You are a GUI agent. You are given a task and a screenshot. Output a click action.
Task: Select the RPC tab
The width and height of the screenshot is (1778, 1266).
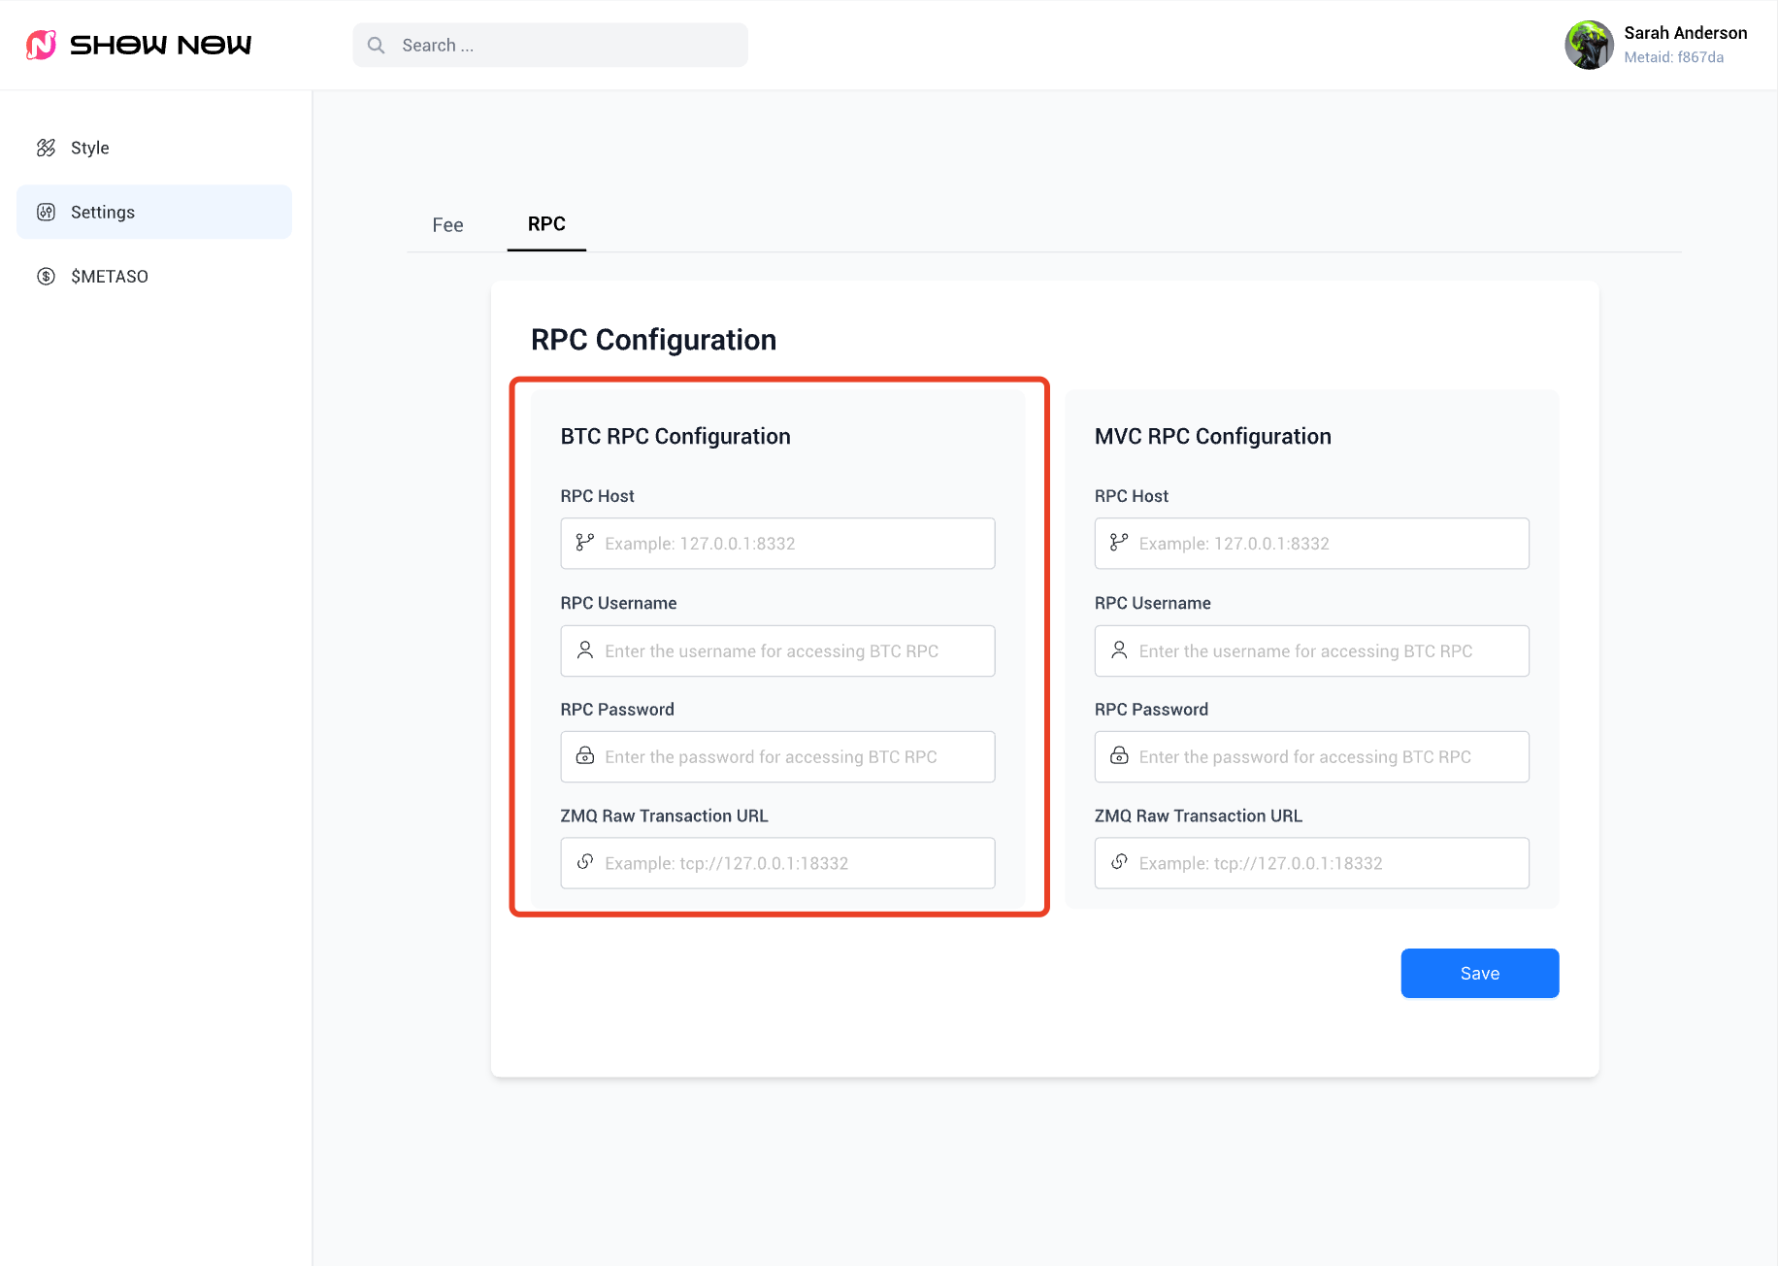click(x=546, y=224)
